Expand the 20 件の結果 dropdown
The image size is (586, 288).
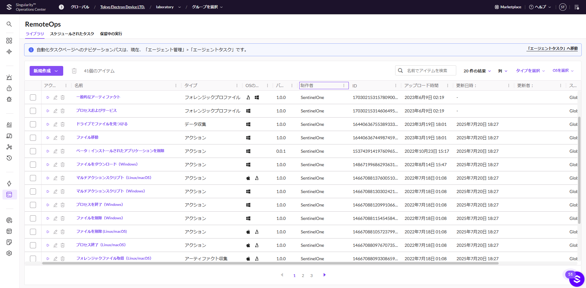[477, 71]
